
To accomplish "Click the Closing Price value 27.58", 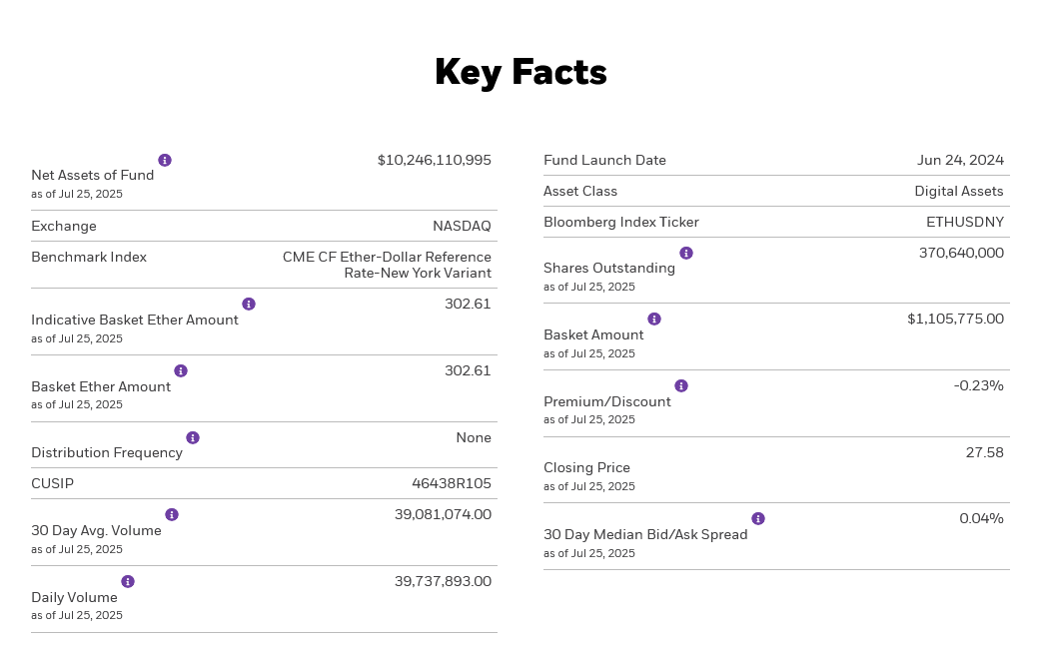I will tap(985, 452).
